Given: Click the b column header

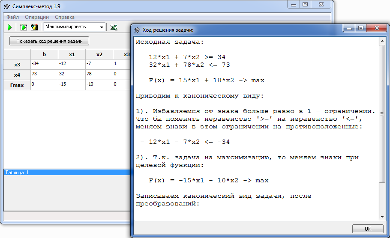Looking at the screenshot, I should pos(44,54).
